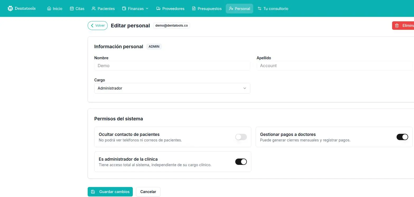Viewport: 414px width, 197px height.
Task: Select the Personal tab
Action: tap(239, 8)
